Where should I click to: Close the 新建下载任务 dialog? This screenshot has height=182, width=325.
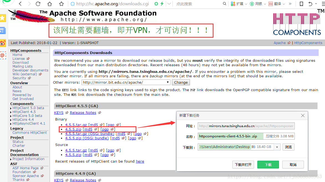point(303,116)
